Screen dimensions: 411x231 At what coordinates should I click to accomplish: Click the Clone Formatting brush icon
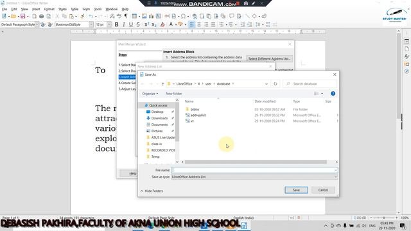pyautogui.click(x=82, y=16)
